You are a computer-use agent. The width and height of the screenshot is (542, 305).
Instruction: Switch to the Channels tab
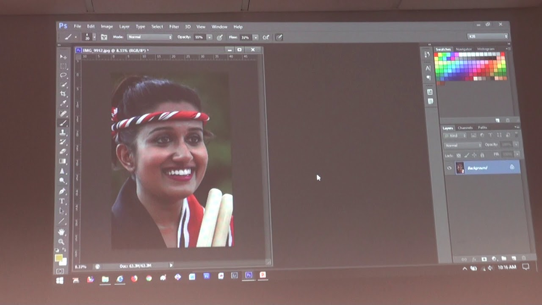pos(465,128)
